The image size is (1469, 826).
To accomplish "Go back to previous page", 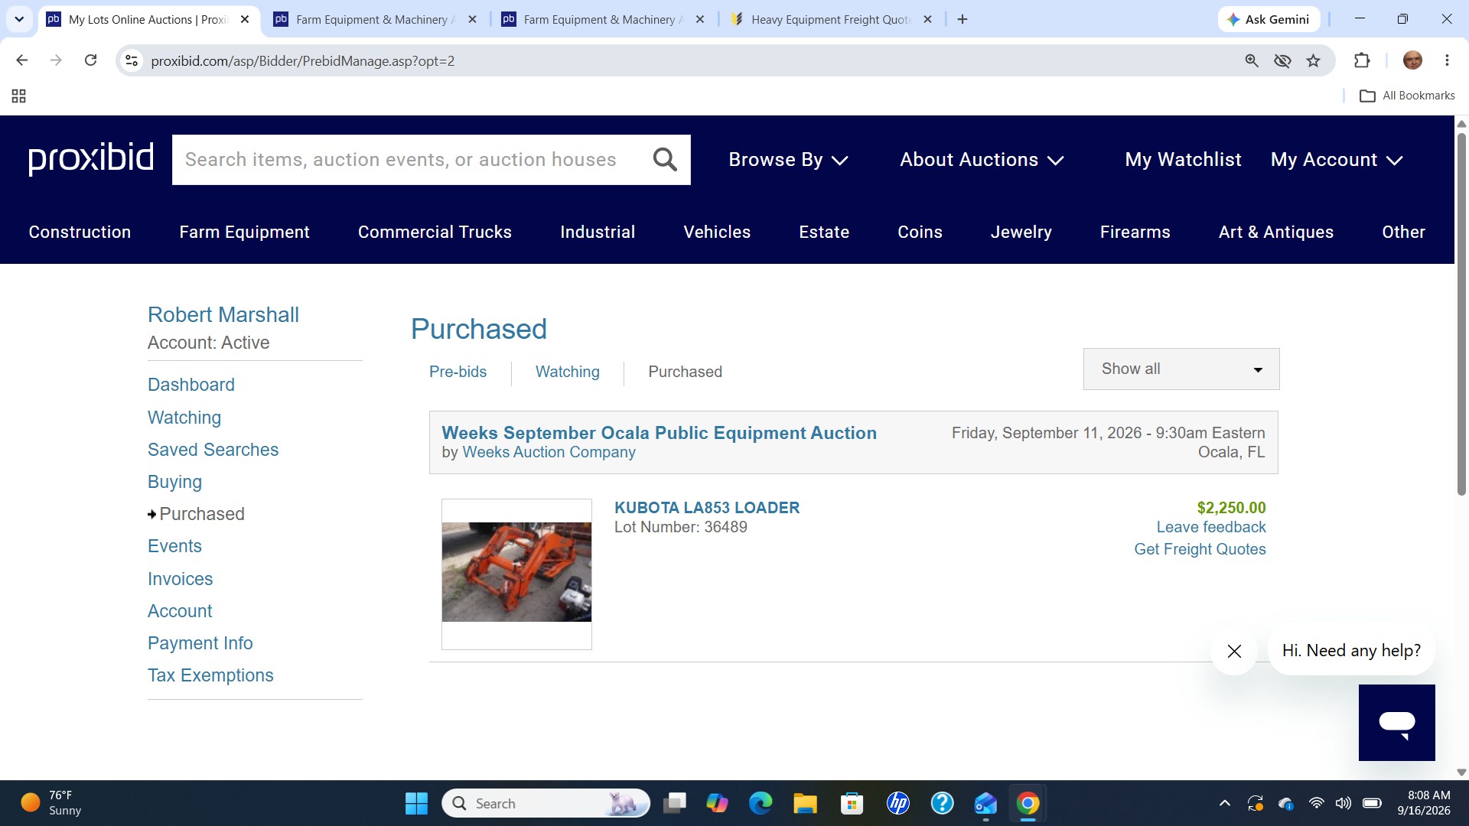I will (22, 60).
